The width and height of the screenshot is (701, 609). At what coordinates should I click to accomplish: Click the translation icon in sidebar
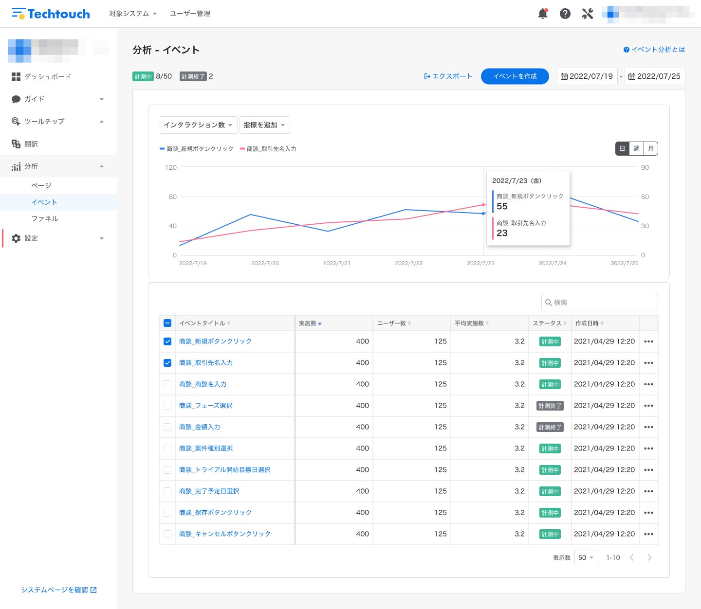pyautogui.click(x=16, y=144)
